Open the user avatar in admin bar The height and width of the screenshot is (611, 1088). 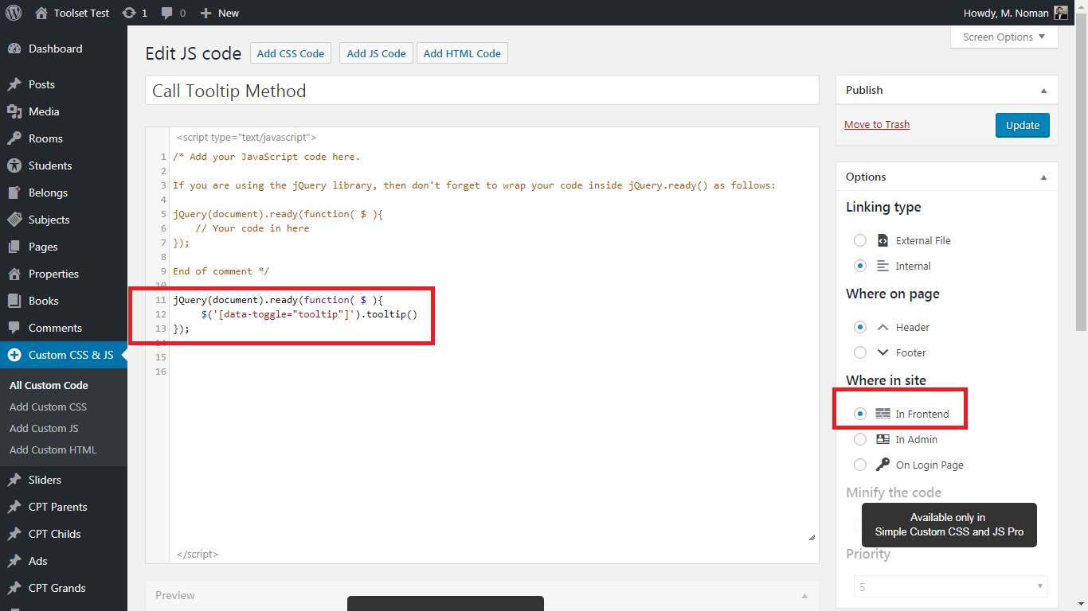(x=1060, y=13)
